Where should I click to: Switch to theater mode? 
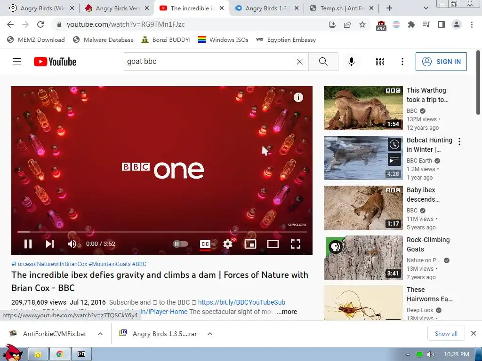coord(273,244)
